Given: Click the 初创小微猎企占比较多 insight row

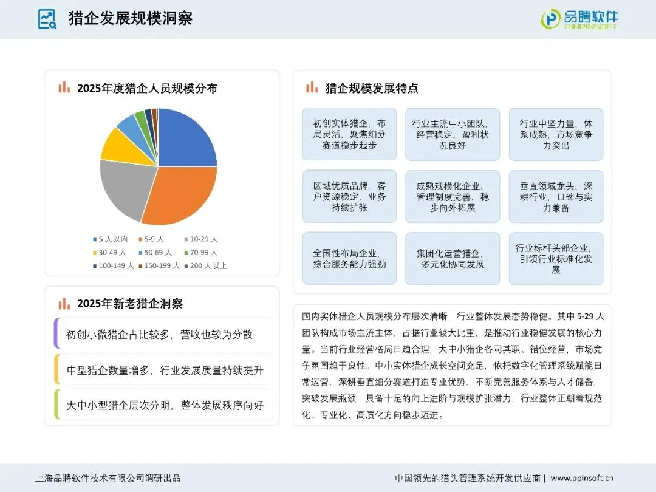Looking at the screenshot, I should point(163,334).
